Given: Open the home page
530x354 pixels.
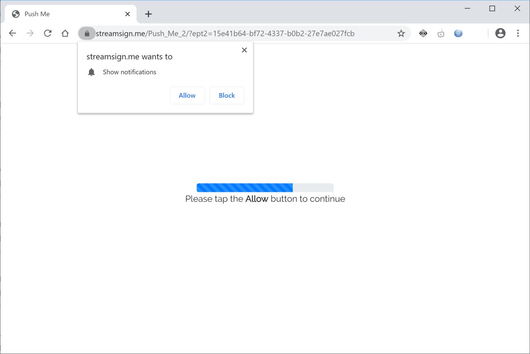Looking at the screenshot, I should point(65,33).
